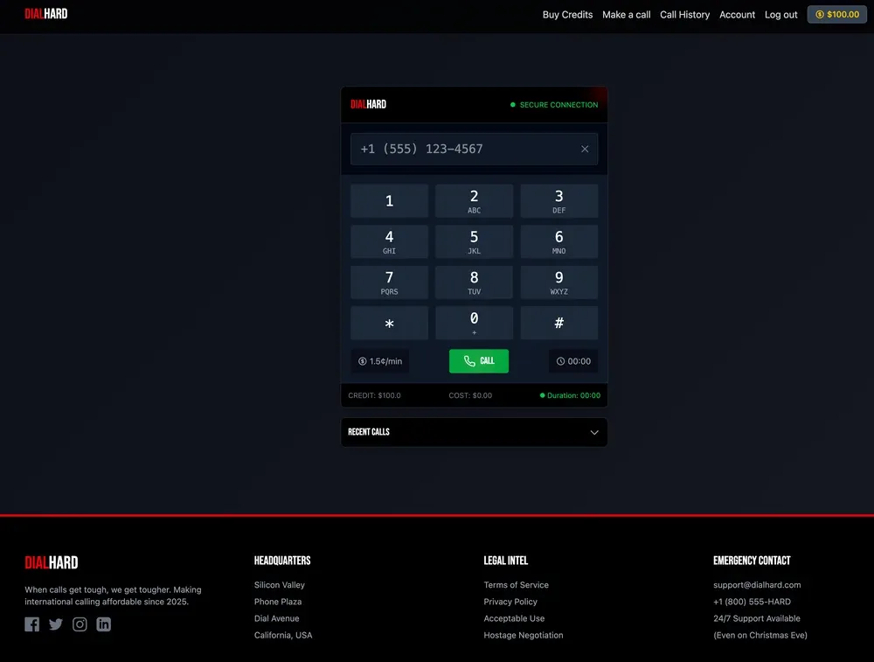This screenshot has width=874, height=662.
Task: Open the Terms of Service link
Action: coord(516,585)
